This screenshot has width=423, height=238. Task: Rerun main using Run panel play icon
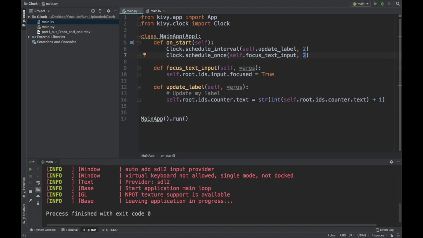tap(30, 169)
